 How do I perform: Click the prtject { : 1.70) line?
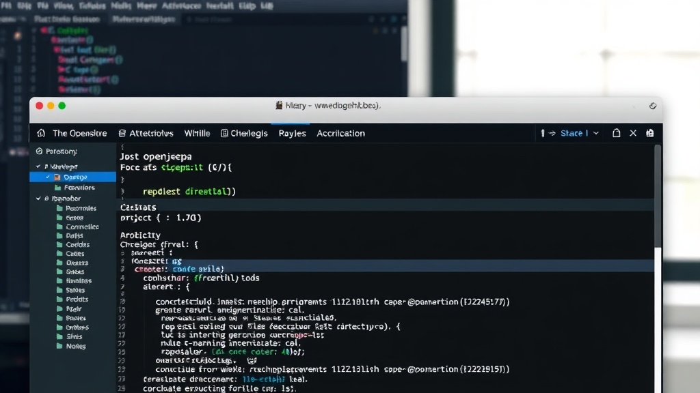[161, 218]
